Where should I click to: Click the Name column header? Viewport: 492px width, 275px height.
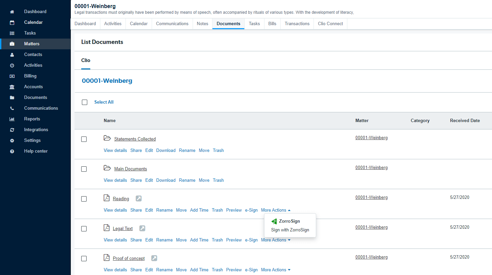coord(110,121)
